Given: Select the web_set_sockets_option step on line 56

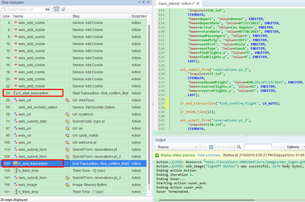Looking at the screenshot, I should click(x=38, y=107).
